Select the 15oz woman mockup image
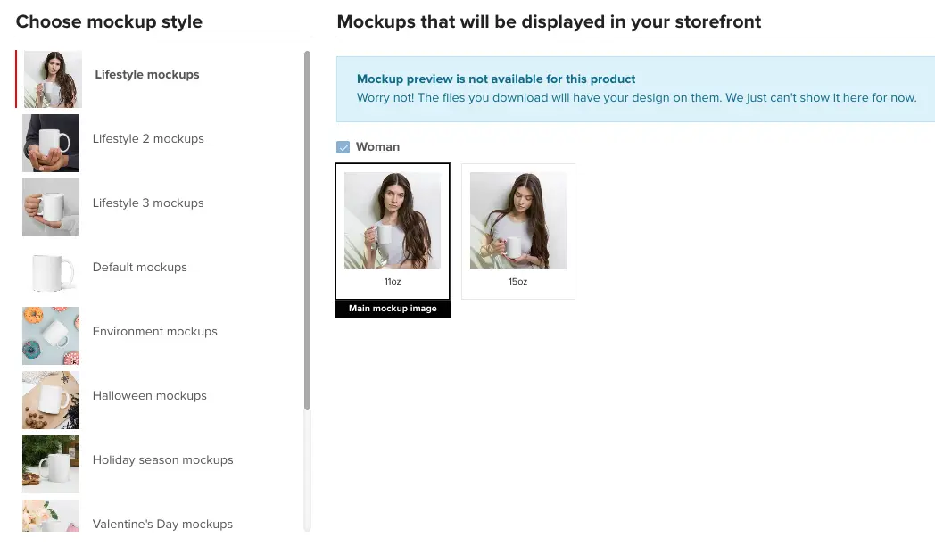 [518, 220]
